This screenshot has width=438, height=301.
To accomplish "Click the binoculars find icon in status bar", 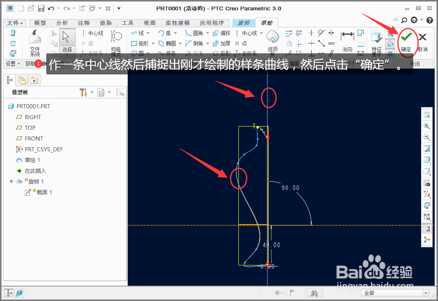I will pos(314,293).
